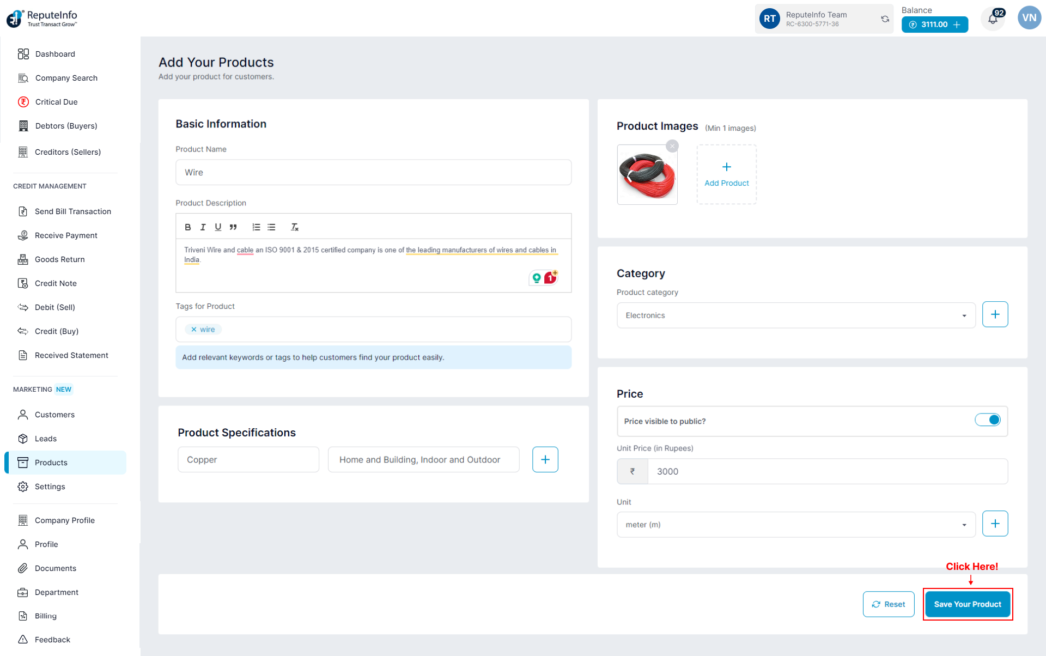
Task: Add a new product specification row
Action: 545,459
